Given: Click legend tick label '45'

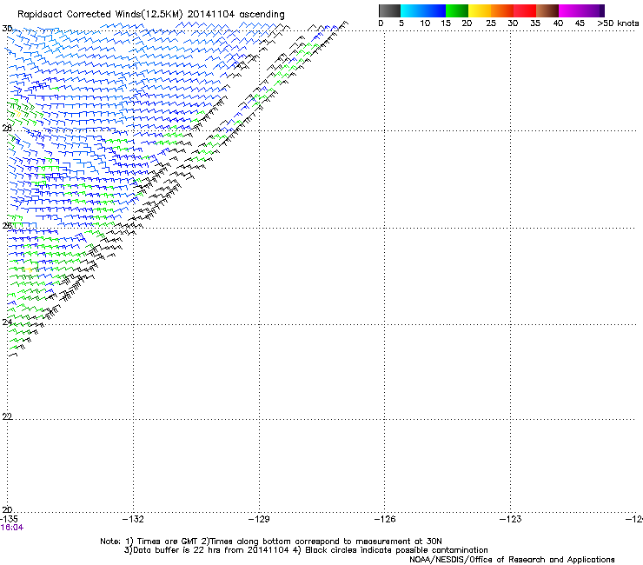Looking at the screenshot, I should [x=580, y=23].
